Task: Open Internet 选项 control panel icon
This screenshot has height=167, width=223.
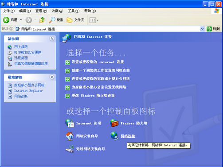Action: (70, 123)
